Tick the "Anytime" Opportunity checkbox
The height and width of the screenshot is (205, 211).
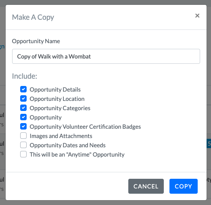[23, 154]
